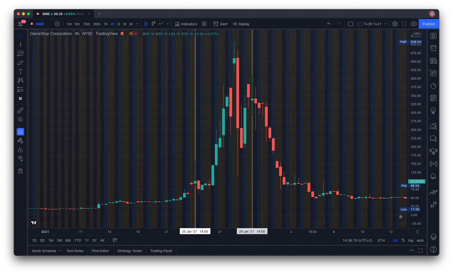Set the date range to 3M
Screen dimensions: 453x274
click(x=59, y=240)
